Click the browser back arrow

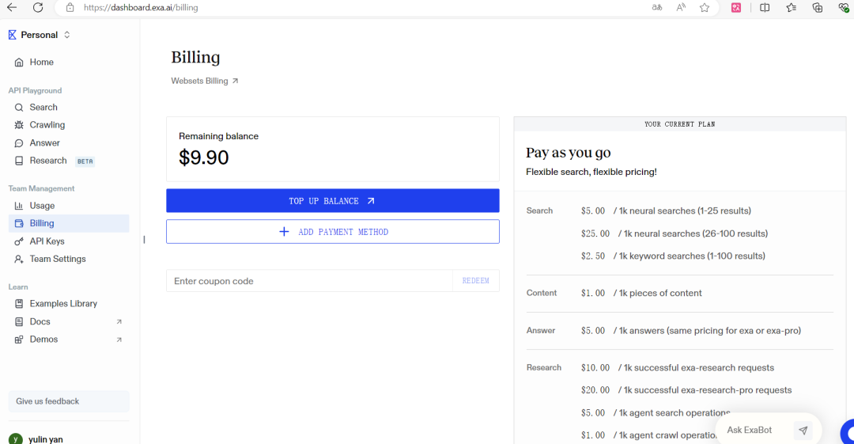(x=11, y=8)
